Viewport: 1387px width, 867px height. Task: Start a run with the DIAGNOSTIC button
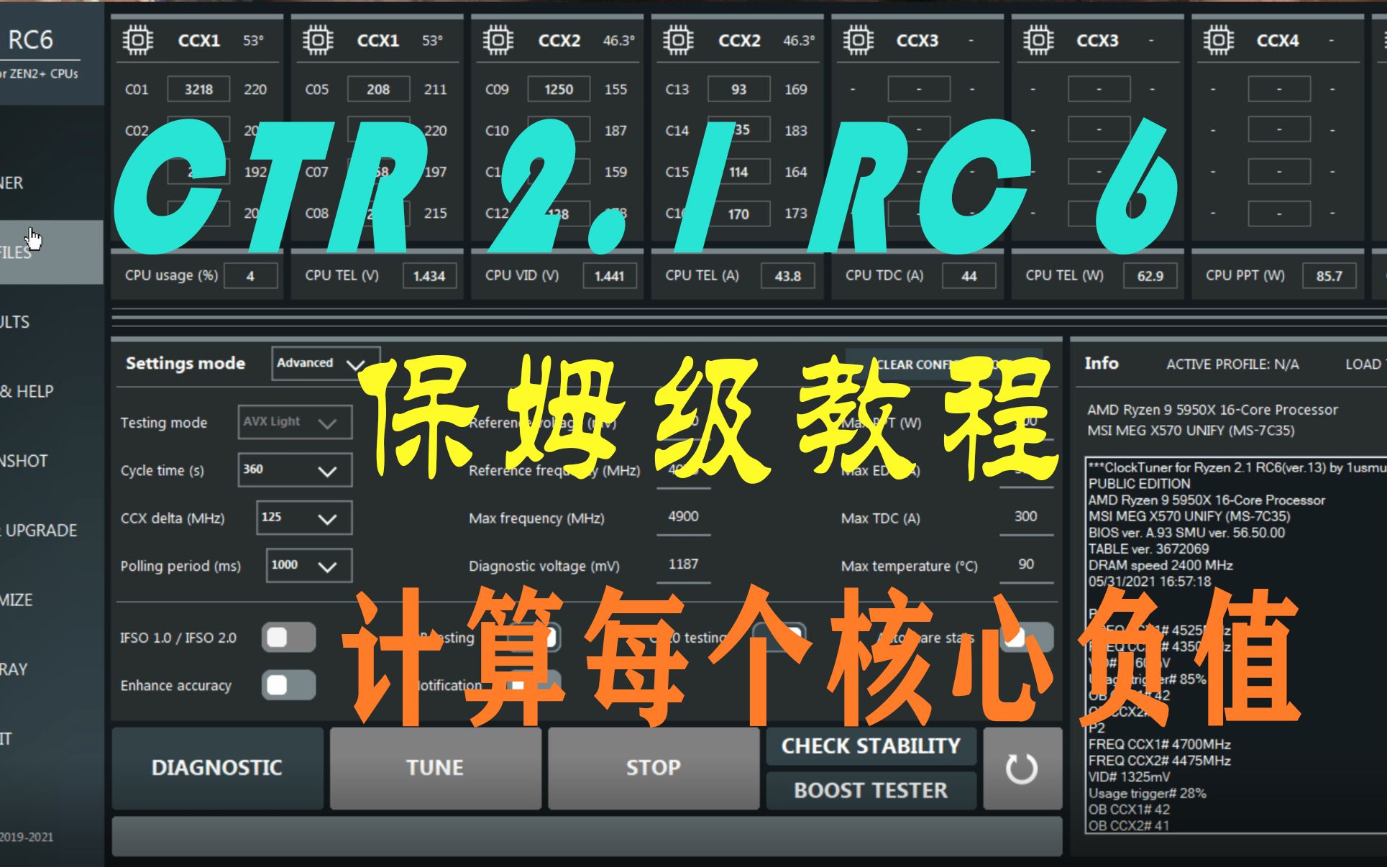[x=216, y=767]
